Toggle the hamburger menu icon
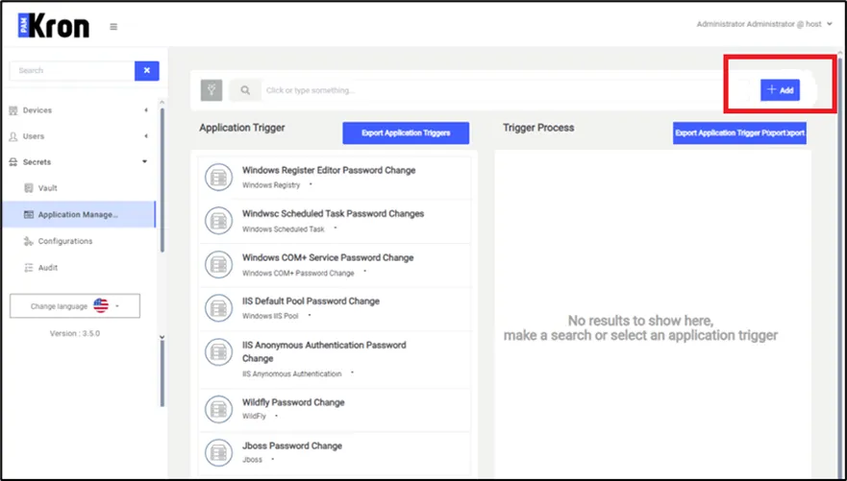 point(113,27)
